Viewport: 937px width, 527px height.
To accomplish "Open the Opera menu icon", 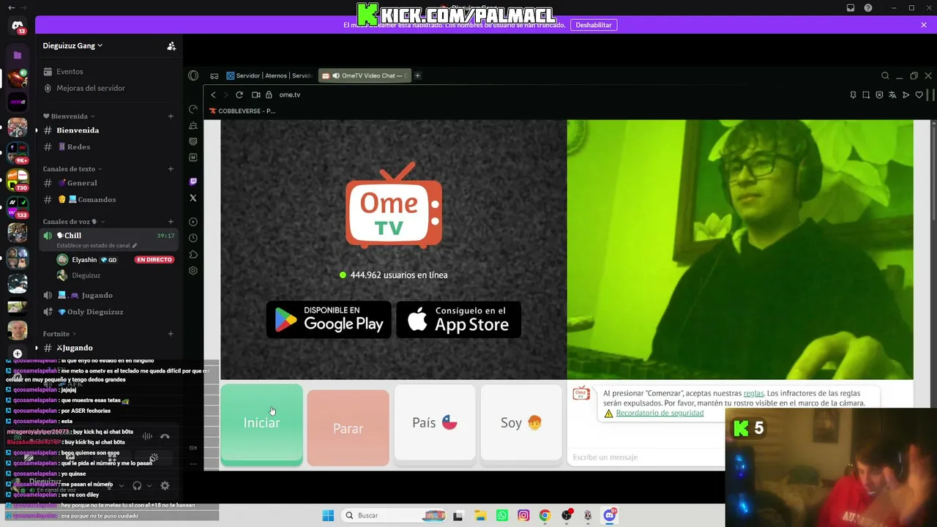I will (x=193, y=75).
